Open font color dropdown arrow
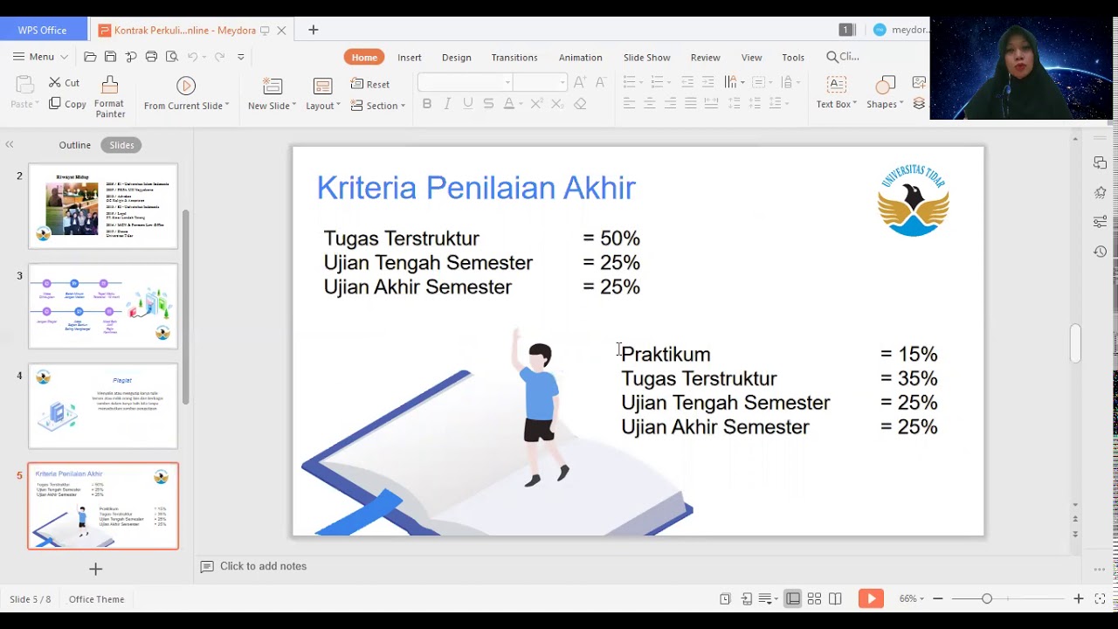Image resolution: width=1118 pixels, height=629 pixels. tap(521, 104)
